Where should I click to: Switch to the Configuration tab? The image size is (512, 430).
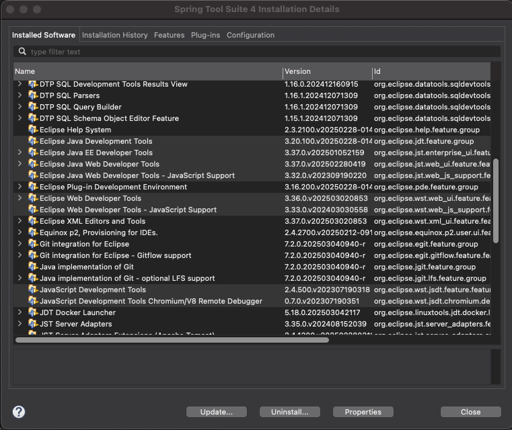click(250, 35)
